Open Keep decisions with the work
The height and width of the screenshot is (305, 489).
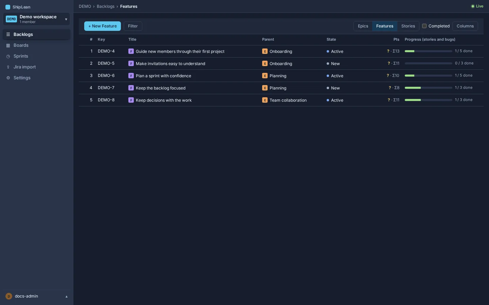[x=164, y=100]
